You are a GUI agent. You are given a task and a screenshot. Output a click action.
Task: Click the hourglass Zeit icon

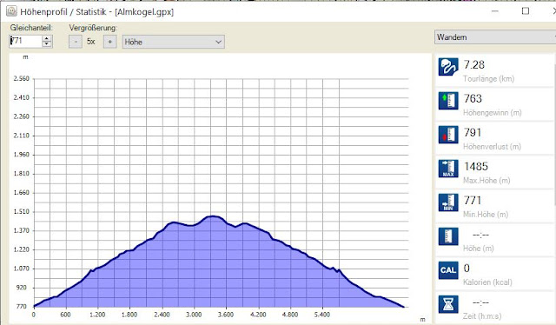(x=448, y=304)
